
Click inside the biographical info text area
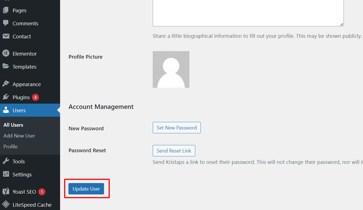coord(248,12)
